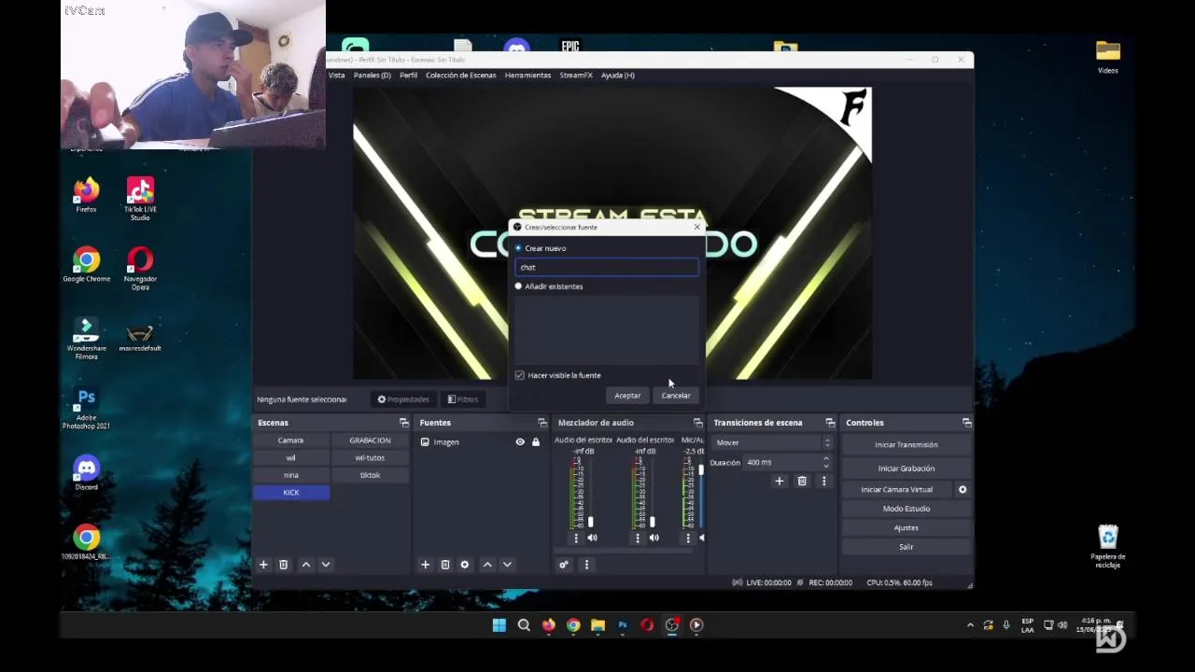The height and width of the screenshot is (672, 1195).
Task: Mute the Mic/Aux channel speaker
Action: [702, 538]
